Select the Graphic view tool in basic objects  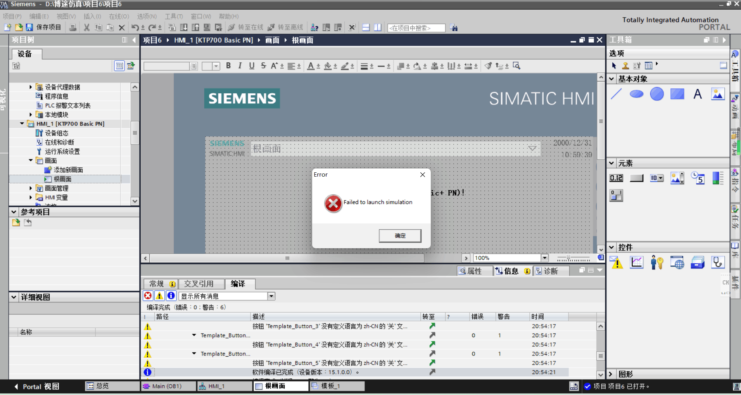[718, 94]
